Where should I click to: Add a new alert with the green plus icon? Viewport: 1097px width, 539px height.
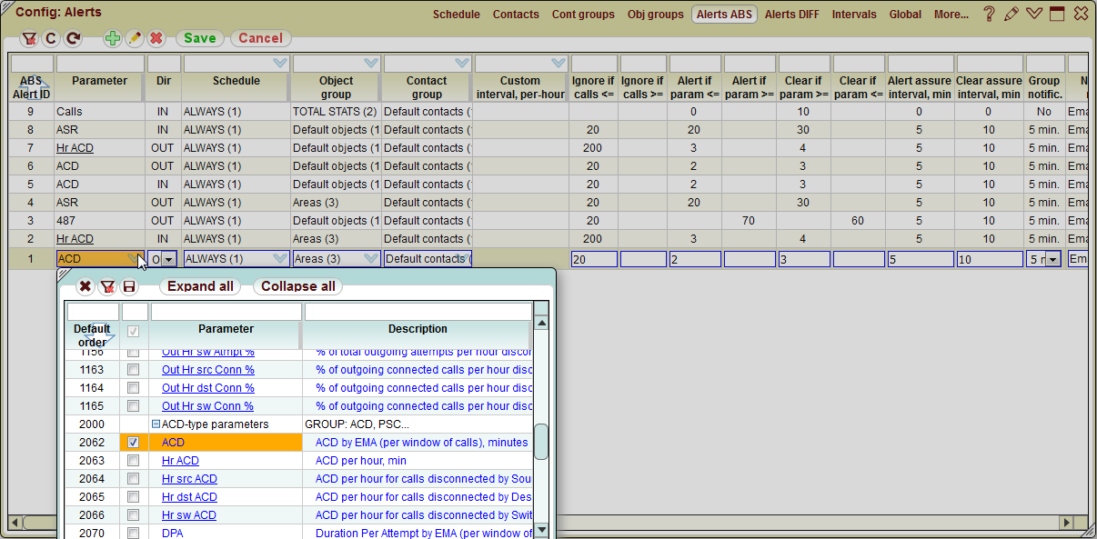point(112,39)
